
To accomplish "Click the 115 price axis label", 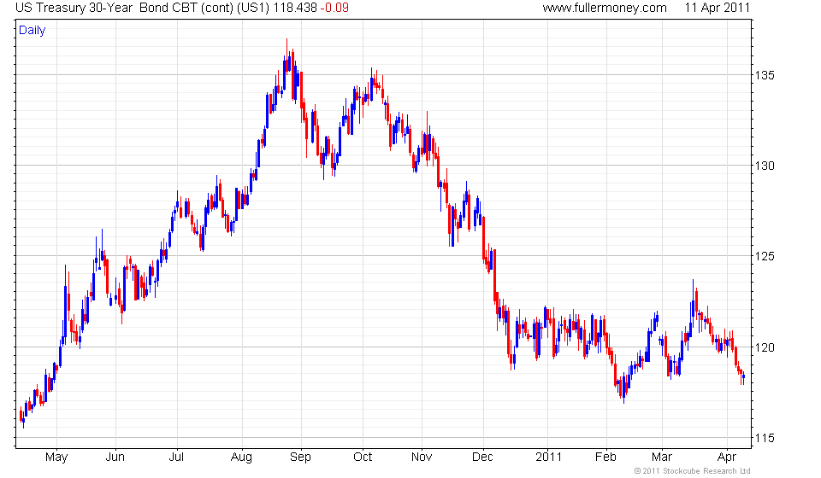I will click(x=764, y=438).
